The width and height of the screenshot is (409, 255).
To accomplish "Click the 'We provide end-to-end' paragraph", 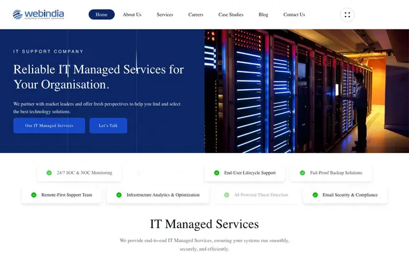I will (204, 245).
